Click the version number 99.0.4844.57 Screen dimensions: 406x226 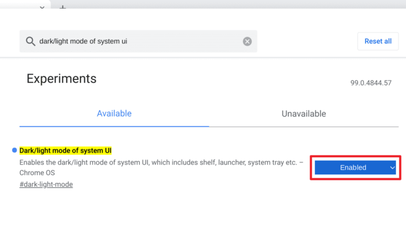tap(371, 83)
